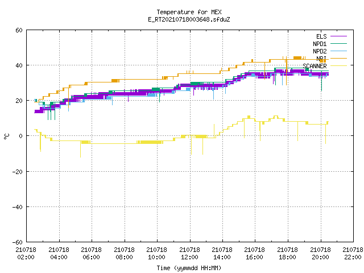Click the x-axis tick label 210718 04:00

click(x=59, y=254)
